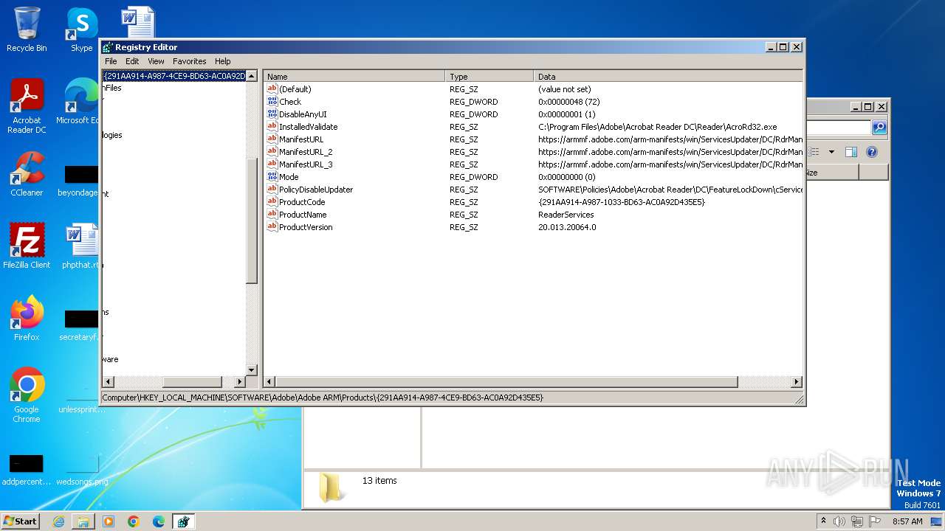Screen dimensions: 945x531
Task: Click the tree pane horizontal scroll left arrow
Action: click(108, 381)
